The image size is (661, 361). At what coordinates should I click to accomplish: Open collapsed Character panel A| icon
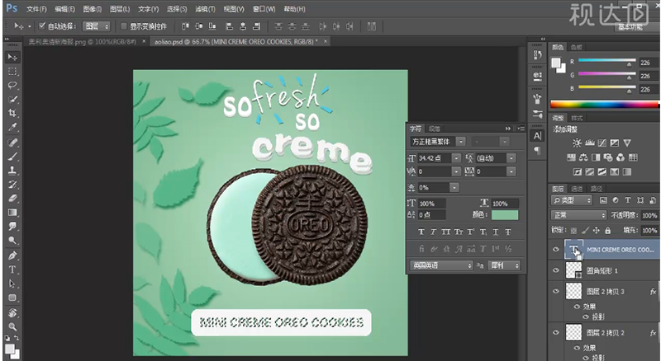(537, 136)
